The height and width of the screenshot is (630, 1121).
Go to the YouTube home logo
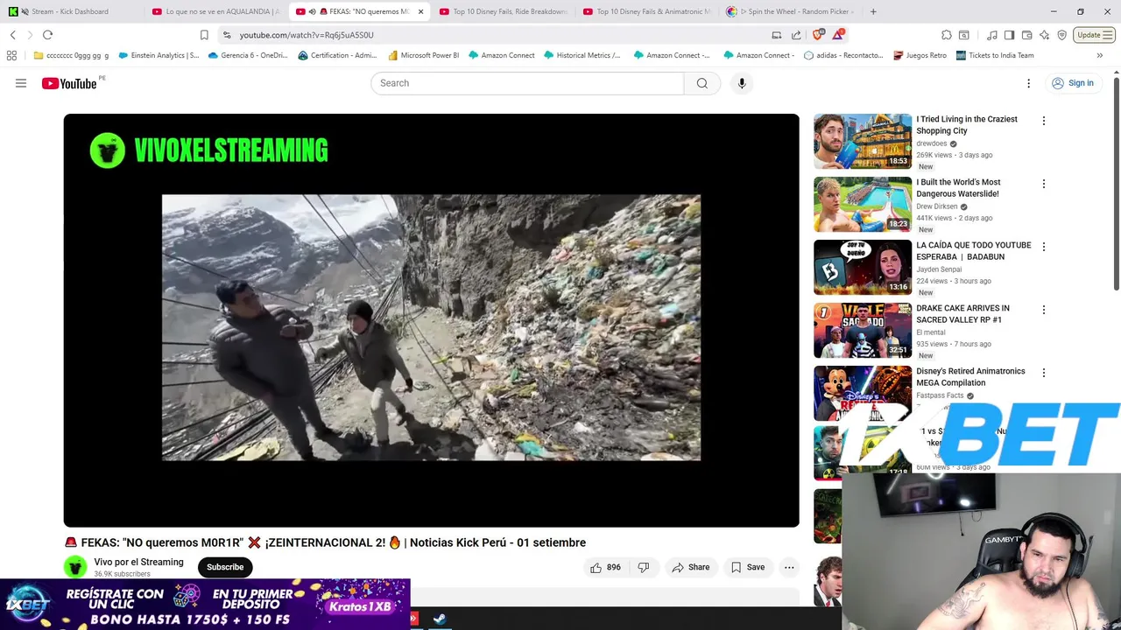(69, 83)
